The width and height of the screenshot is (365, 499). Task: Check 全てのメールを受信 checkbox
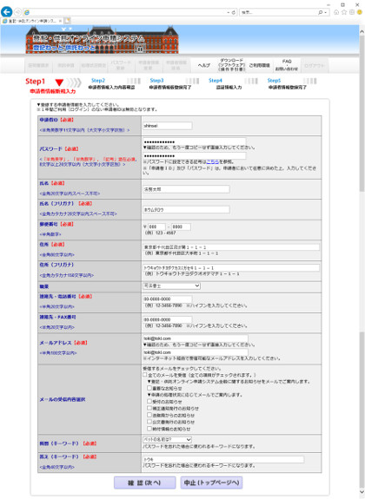(x=145, y=375)
